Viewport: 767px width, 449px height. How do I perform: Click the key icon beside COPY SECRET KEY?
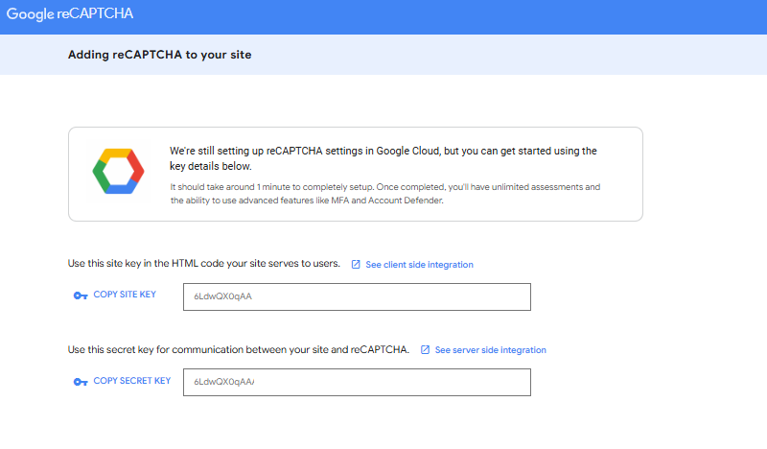point(81,382)
